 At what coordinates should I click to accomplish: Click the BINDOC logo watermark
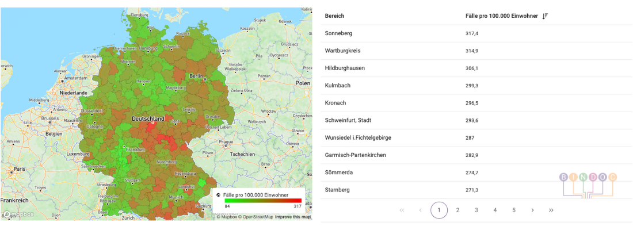(588, 183)
